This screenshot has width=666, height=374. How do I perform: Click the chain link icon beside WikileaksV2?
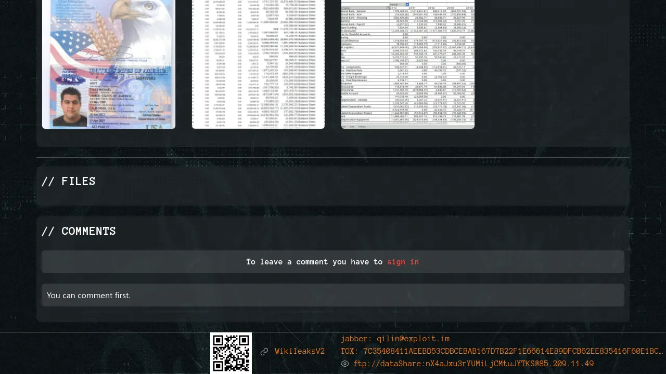click(264, 352)
